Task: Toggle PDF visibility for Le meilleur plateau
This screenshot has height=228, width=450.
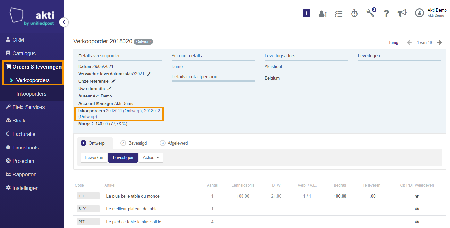Action: pyautogui.click(x=417, y=209)
